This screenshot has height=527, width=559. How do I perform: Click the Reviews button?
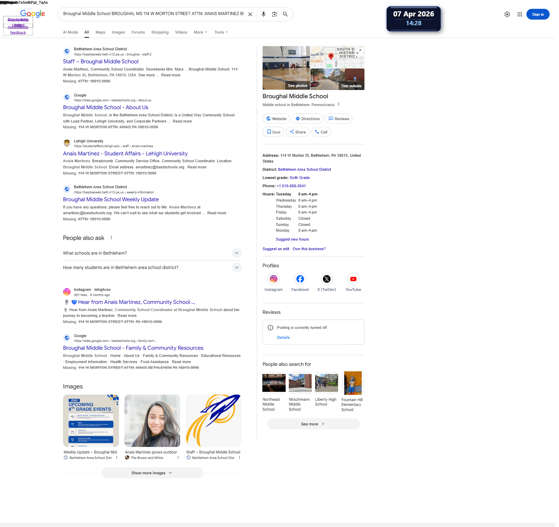(339, 119)
